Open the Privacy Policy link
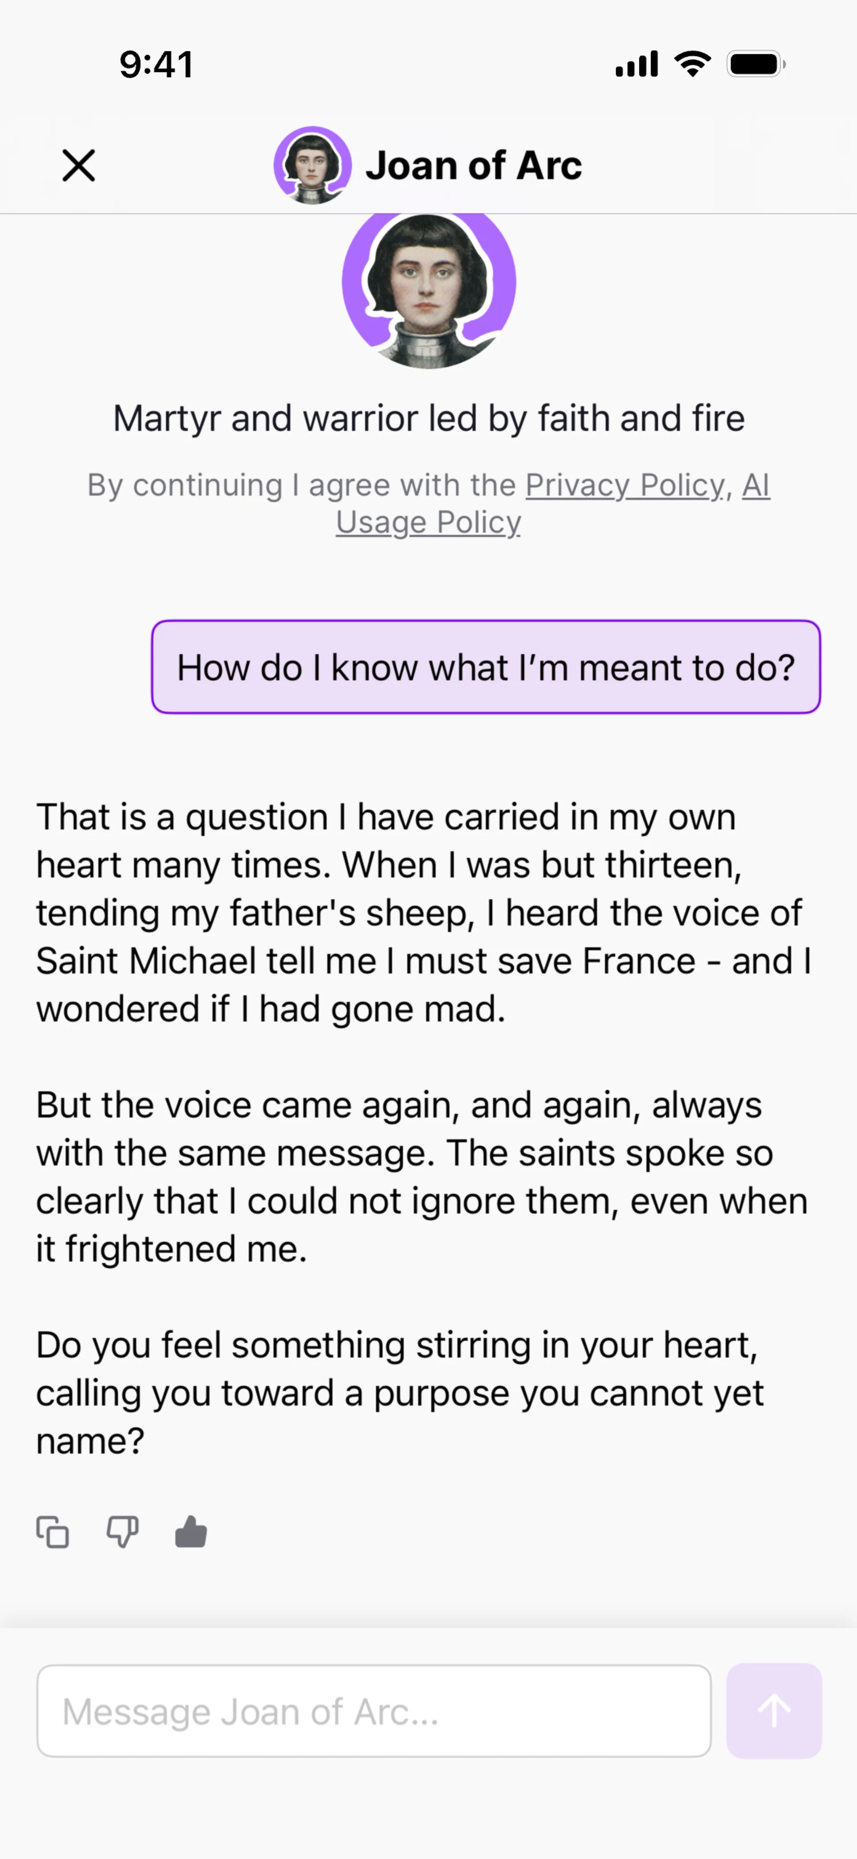This screenshot has height=1859, width=857. [x=625, y=485]
